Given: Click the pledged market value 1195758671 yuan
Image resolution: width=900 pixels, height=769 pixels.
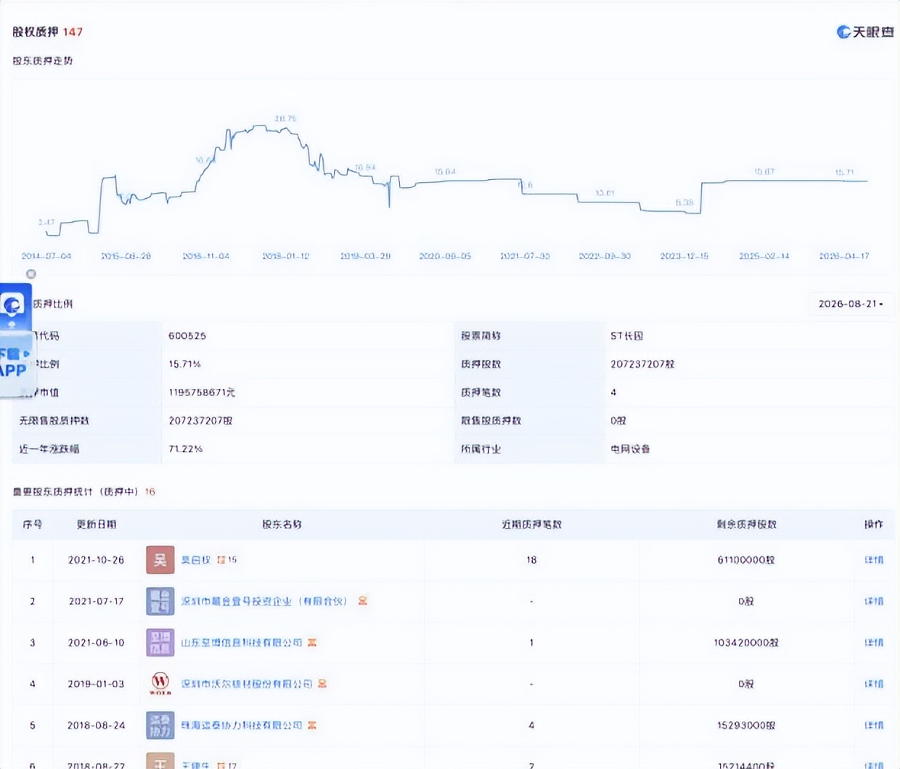Looking at the screenshot, I should click(202, 392).
